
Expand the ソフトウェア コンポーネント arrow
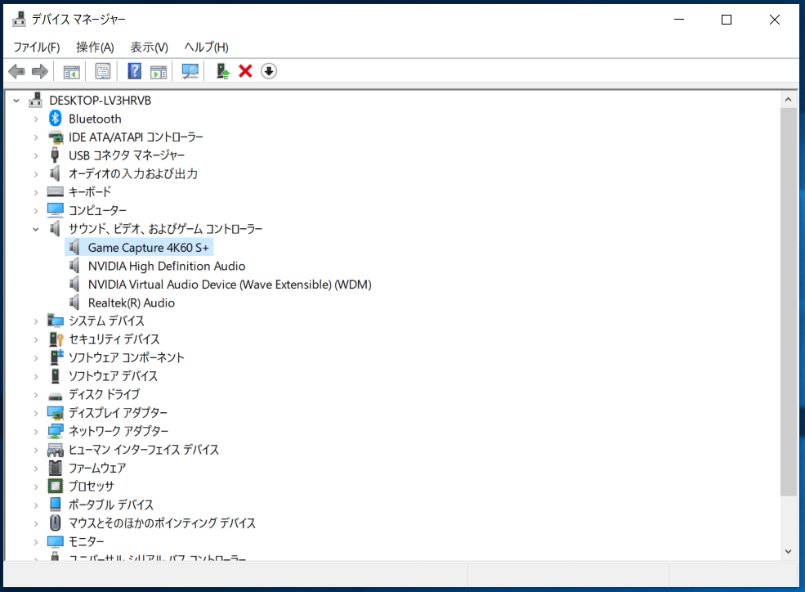click(35, 358)
